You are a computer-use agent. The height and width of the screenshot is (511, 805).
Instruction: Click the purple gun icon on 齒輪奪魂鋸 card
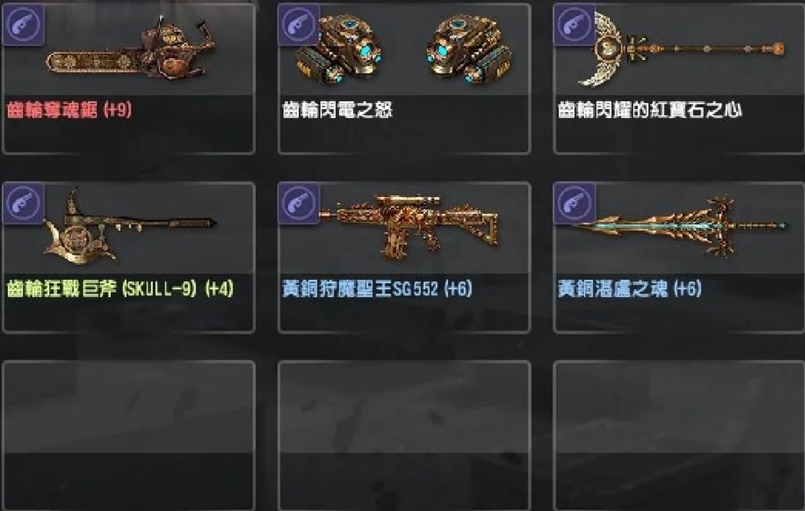23,24
